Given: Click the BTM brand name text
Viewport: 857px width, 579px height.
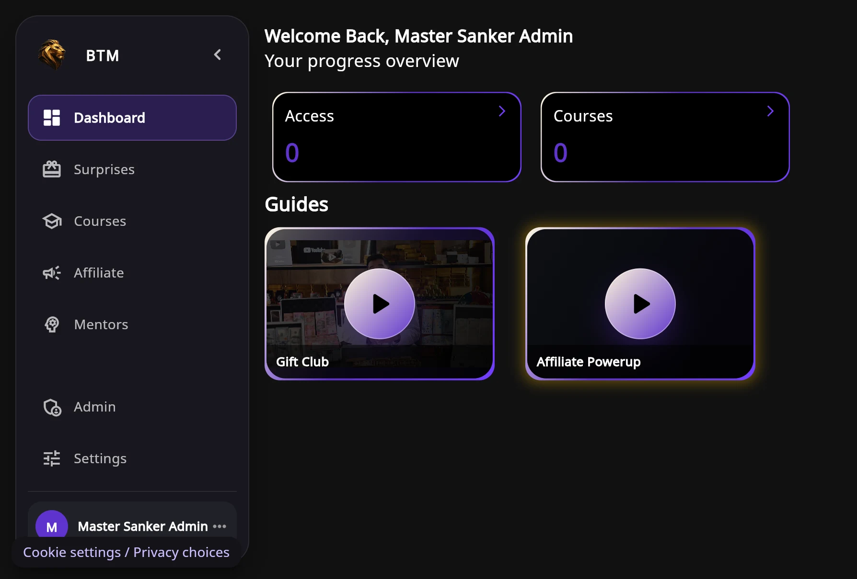Looking at the screenshot, I should pos(103,56).
